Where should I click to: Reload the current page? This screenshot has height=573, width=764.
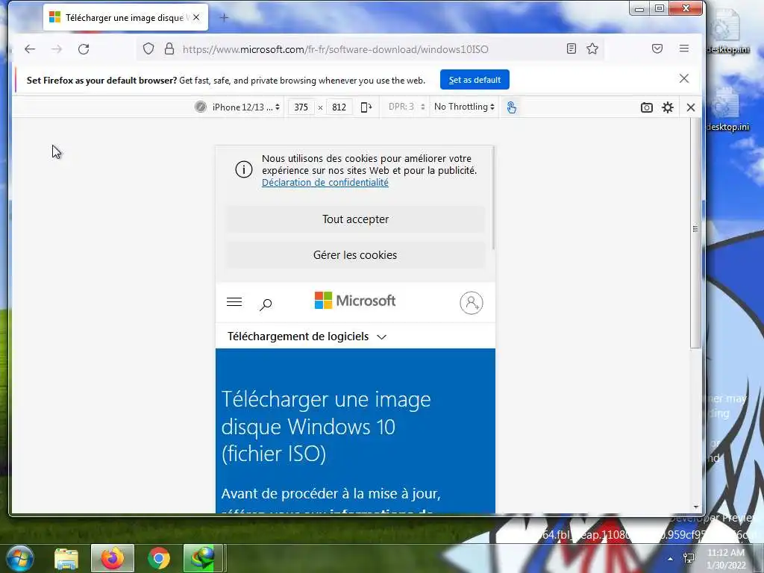pyautogui.click(x=84, y=49)
